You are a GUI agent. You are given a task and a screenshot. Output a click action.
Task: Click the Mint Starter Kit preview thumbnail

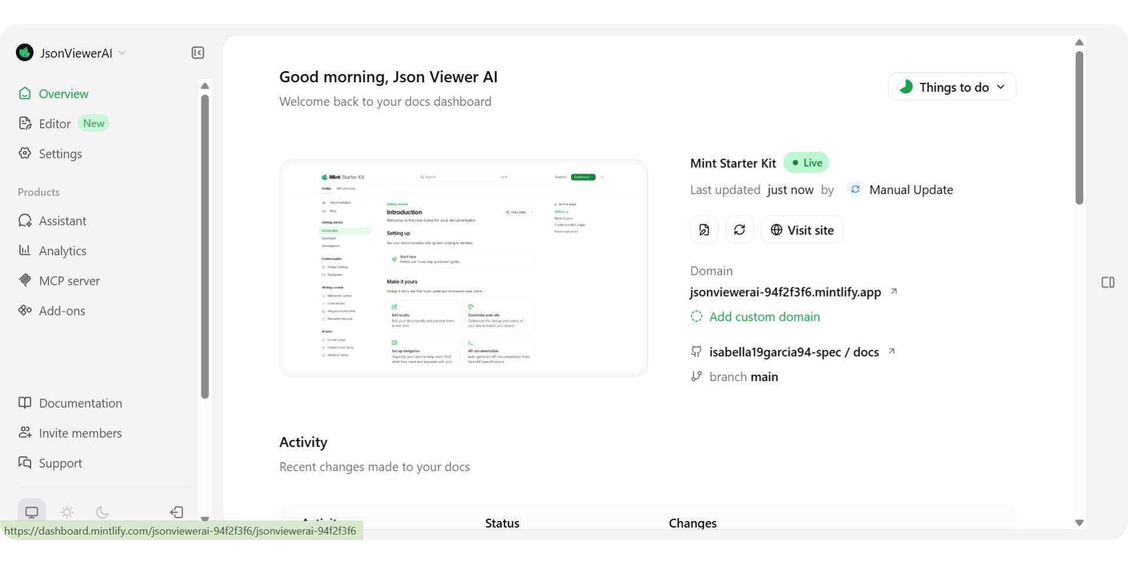point(463,267)
